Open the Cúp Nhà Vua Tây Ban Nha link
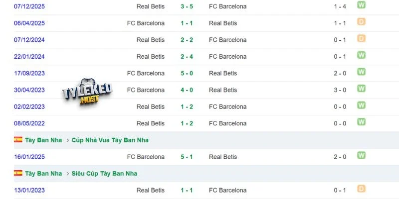399x199 pixels. [x=110, y=140]
